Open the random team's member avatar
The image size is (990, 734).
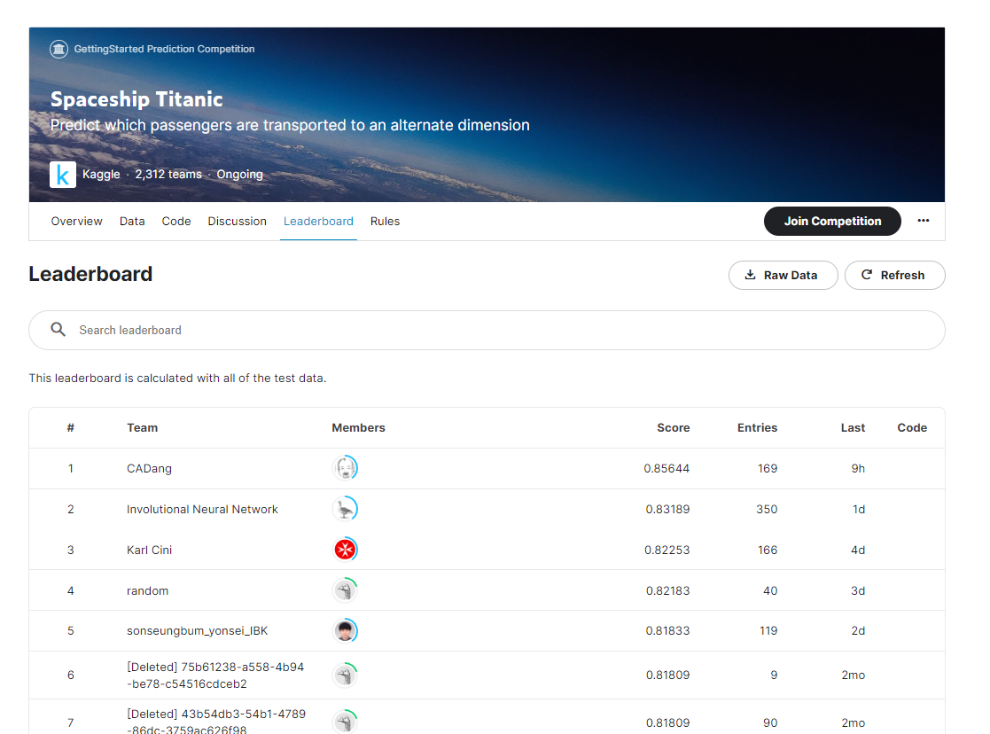(345, 590)
